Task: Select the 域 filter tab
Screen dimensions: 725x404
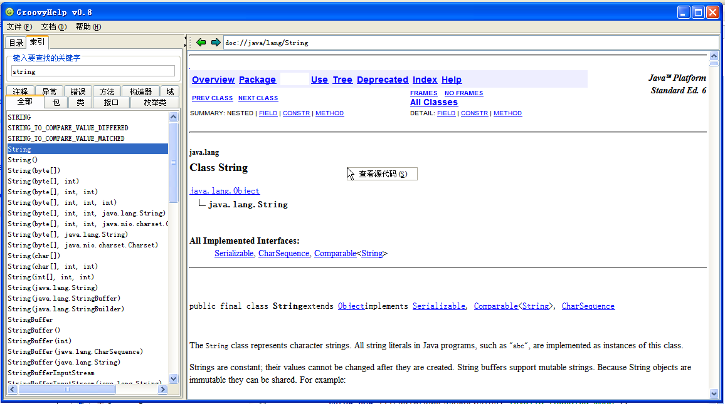Action: pyautogui.click(x=170, y=91)
